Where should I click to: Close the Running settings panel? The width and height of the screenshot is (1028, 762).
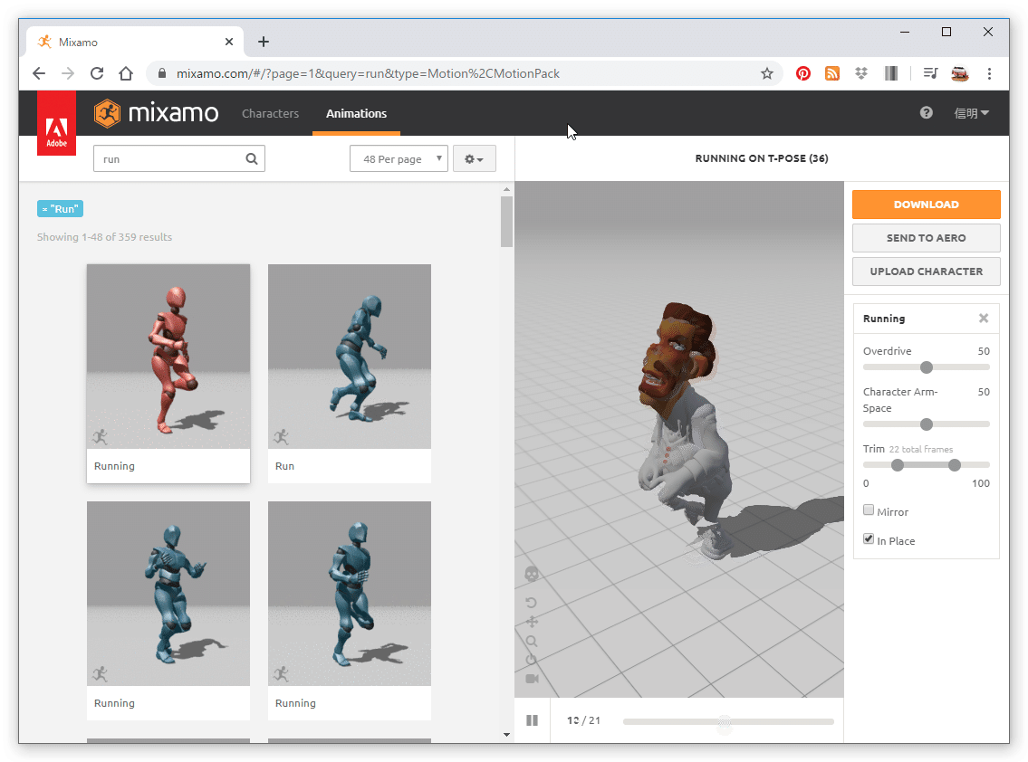pyautogui.click(x=984, y=319)
